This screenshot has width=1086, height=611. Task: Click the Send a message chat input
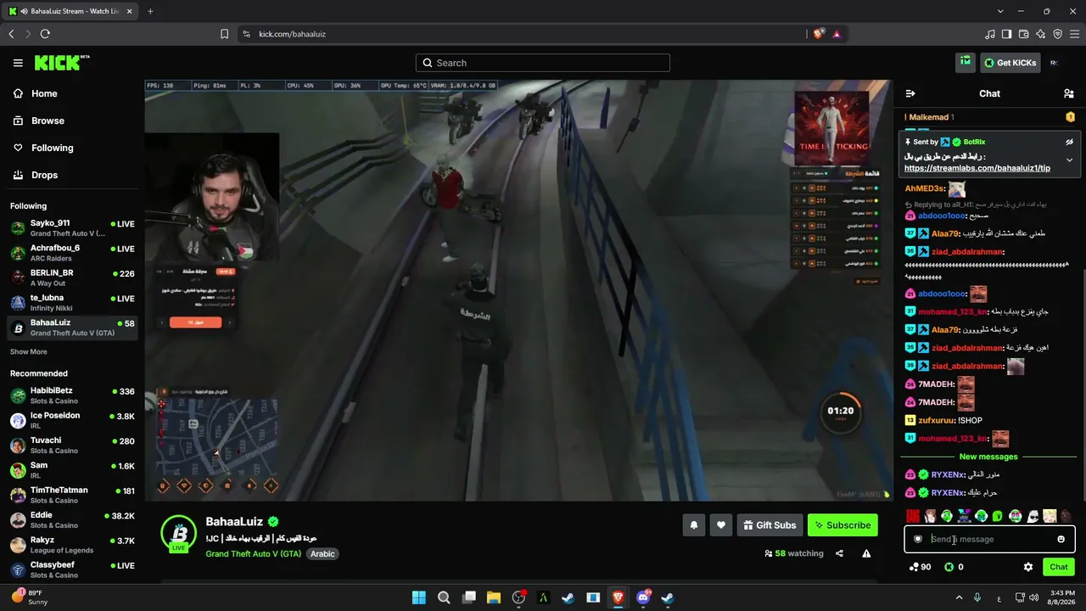point(989,539)
